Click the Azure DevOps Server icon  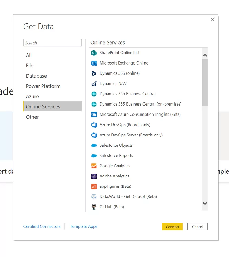pos(94,135)
